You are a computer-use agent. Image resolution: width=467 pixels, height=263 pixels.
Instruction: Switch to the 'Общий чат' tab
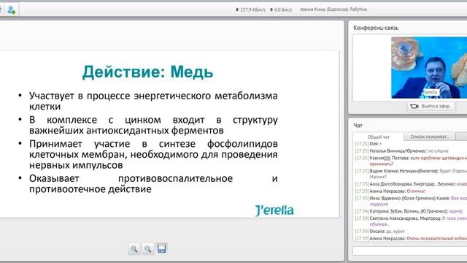click(x=378, y=137)
